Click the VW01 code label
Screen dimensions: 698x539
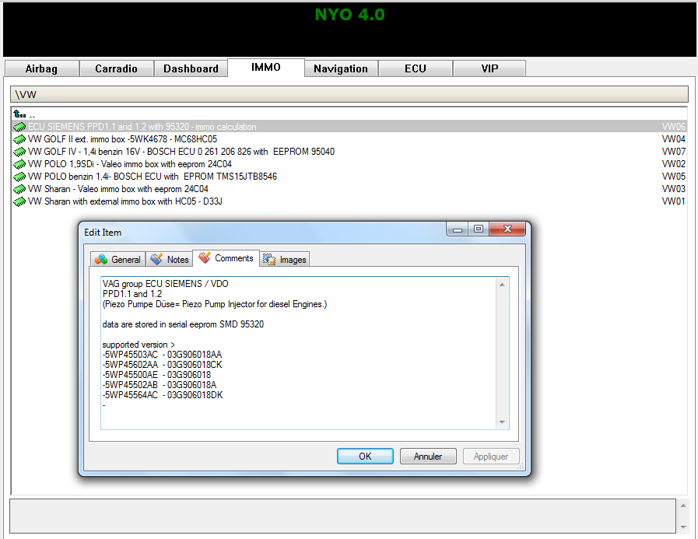tap(674, 201)
